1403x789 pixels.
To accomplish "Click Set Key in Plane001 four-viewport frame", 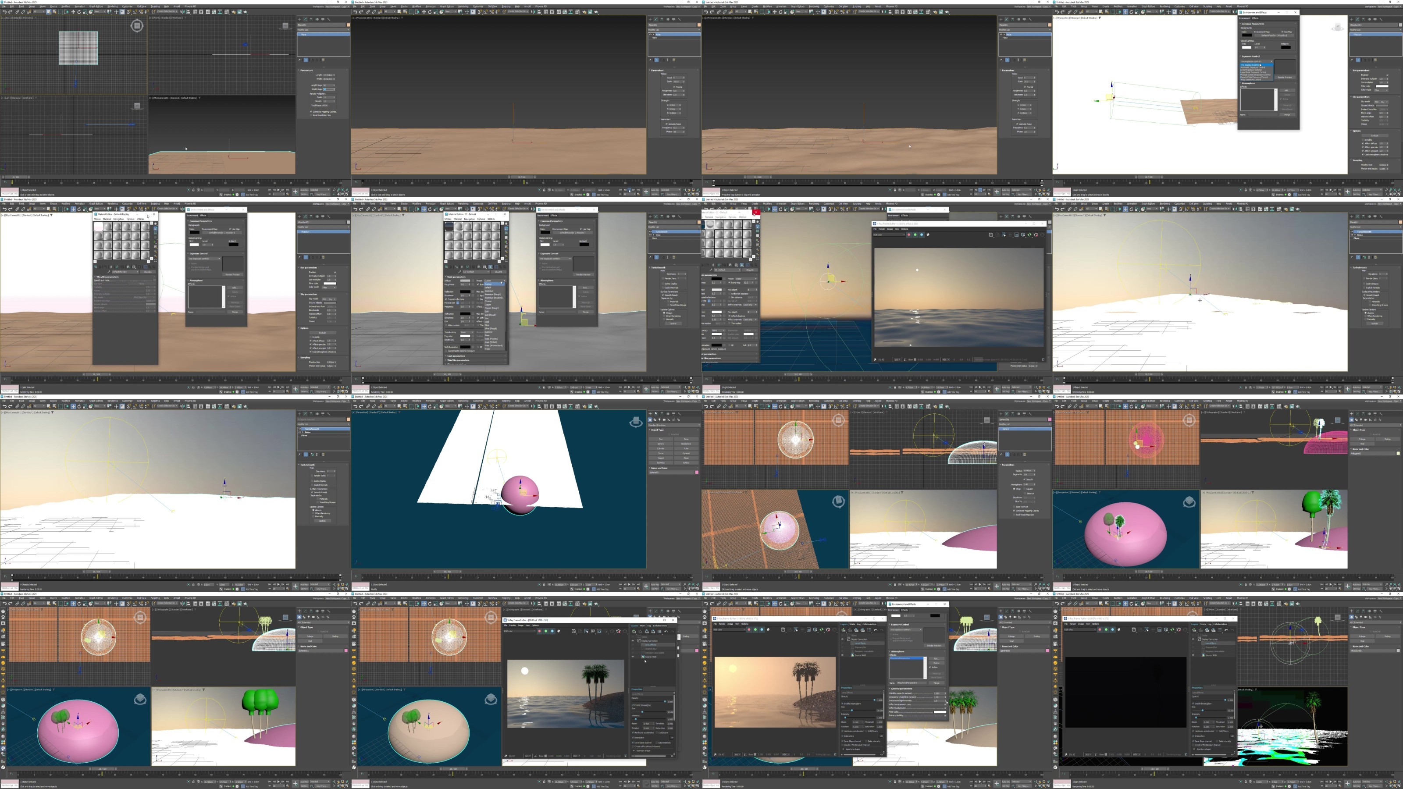I will [304, 194].
